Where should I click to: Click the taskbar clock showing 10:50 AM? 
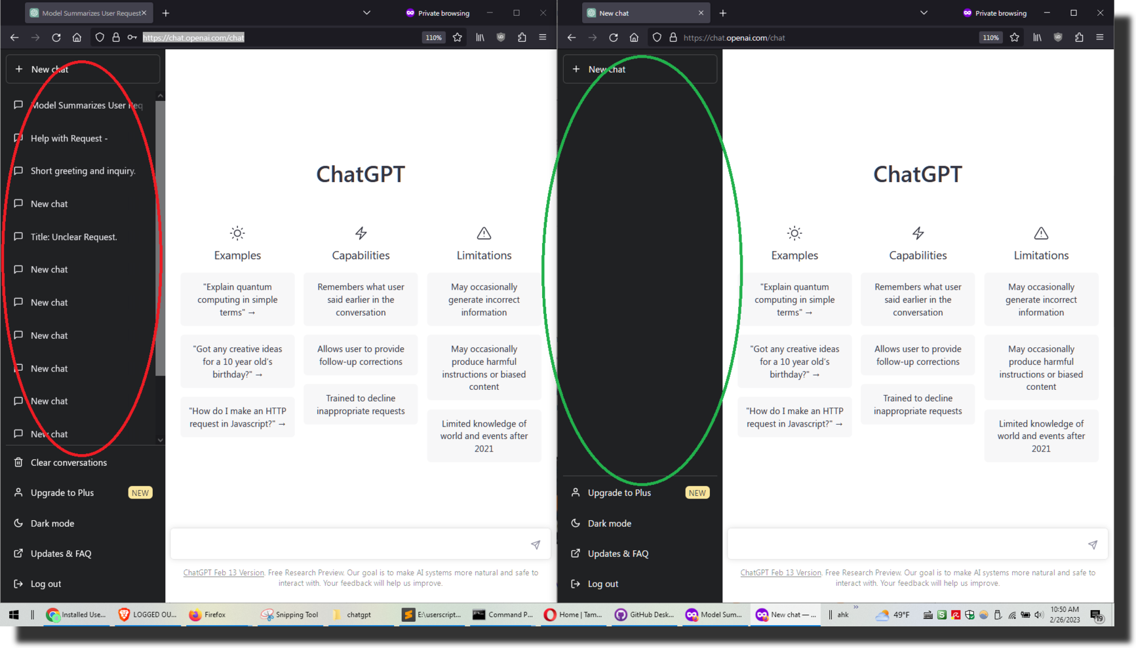(1065, 615)
